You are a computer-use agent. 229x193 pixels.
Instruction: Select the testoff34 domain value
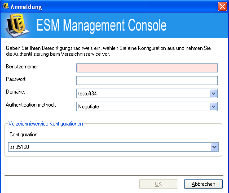[x=88, y=94]
